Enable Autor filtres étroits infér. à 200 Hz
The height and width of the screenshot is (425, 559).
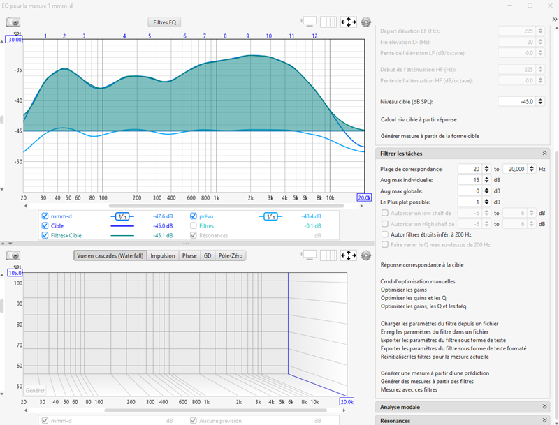(x=385, y=234)
